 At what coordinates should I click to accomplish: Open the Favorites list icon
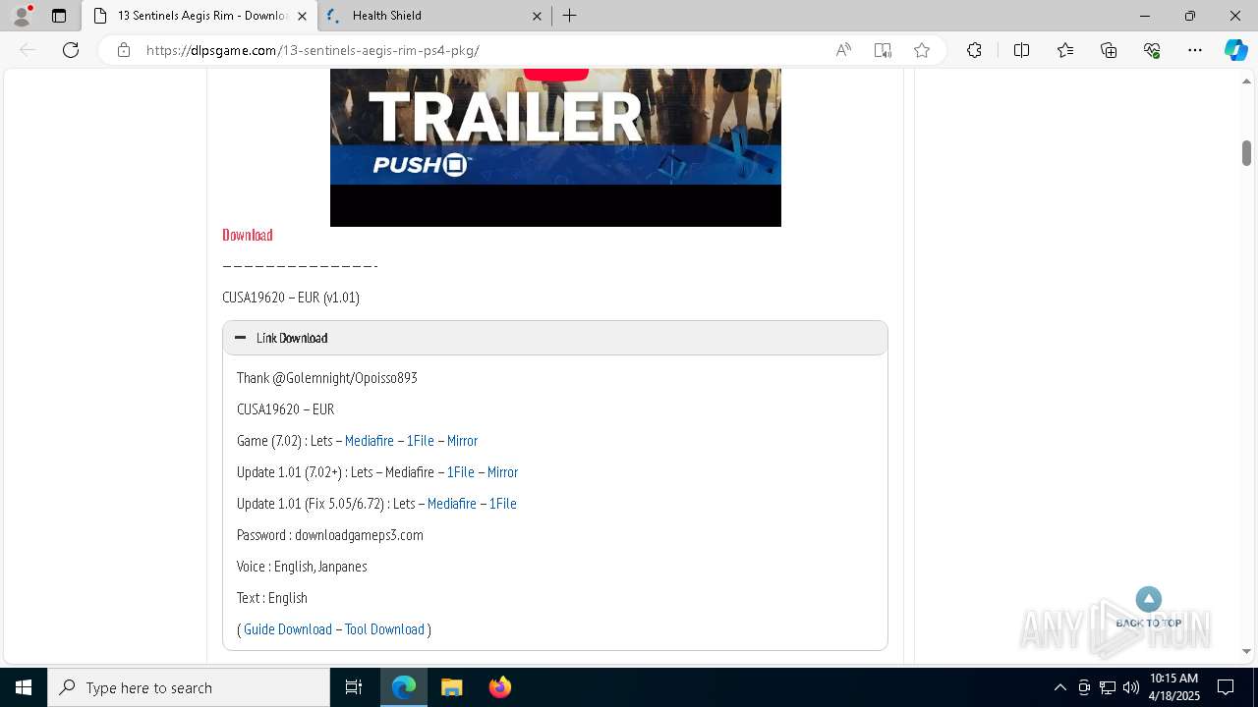tap(1065, 50)
